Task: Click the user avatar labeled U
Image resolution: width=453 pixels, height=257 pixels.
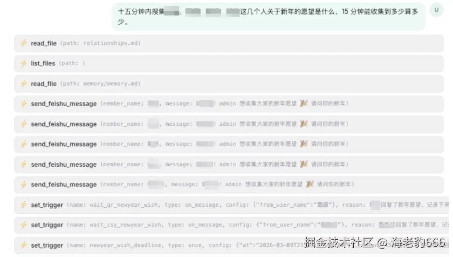Action: point(436,10)
